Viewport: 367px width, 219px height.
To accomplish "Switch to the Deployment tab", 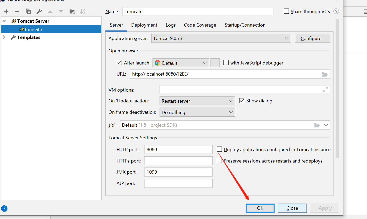I will (144, 25).
